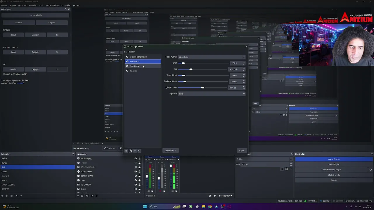Open Steam from the Windows taskbar

(x=216, y=206)
